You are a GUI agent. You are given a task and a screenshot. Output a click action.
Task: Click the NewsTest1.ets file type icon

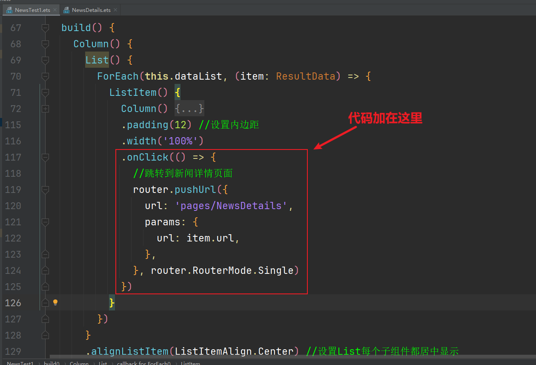(9, 10)
